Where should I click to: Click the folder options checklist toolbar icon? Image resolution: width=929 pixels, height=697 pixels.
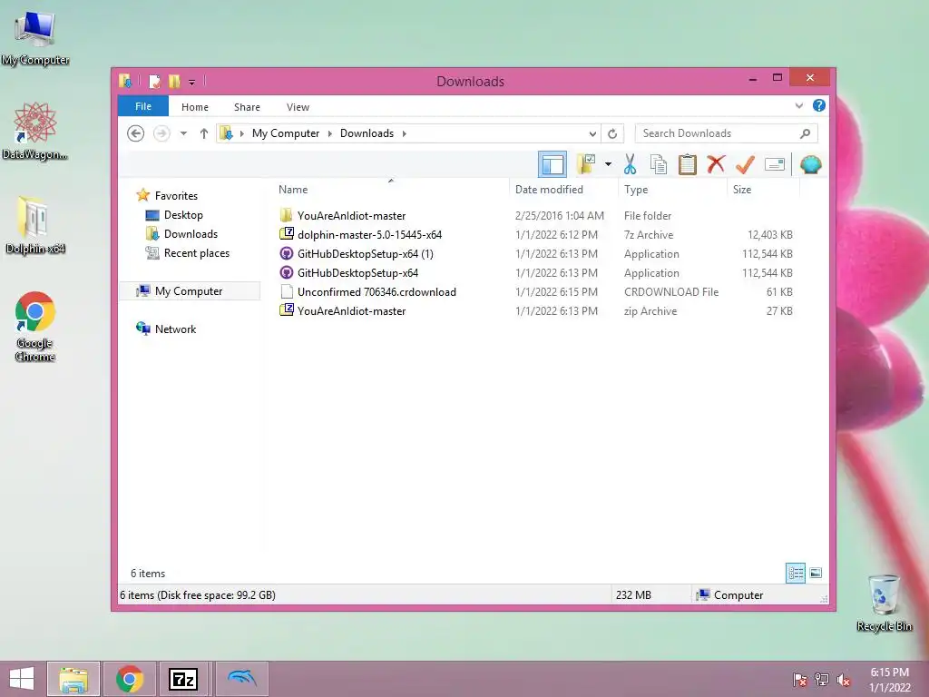pyautogui.click(x=586, y=164)
